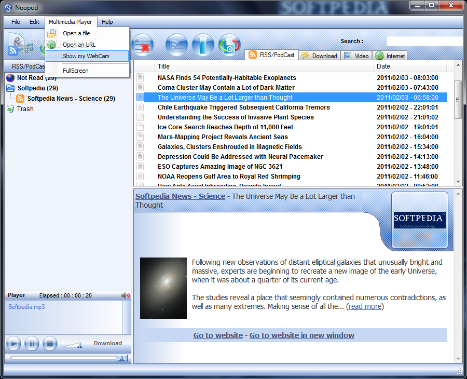Click the page icon beside Ice Core Search article
Viewport: 467px width, 379px height.
tap(140, 127)
